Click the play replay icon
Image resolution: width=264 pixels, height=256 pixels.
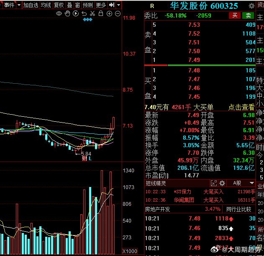pyautogui.click(x=76, y=14)
